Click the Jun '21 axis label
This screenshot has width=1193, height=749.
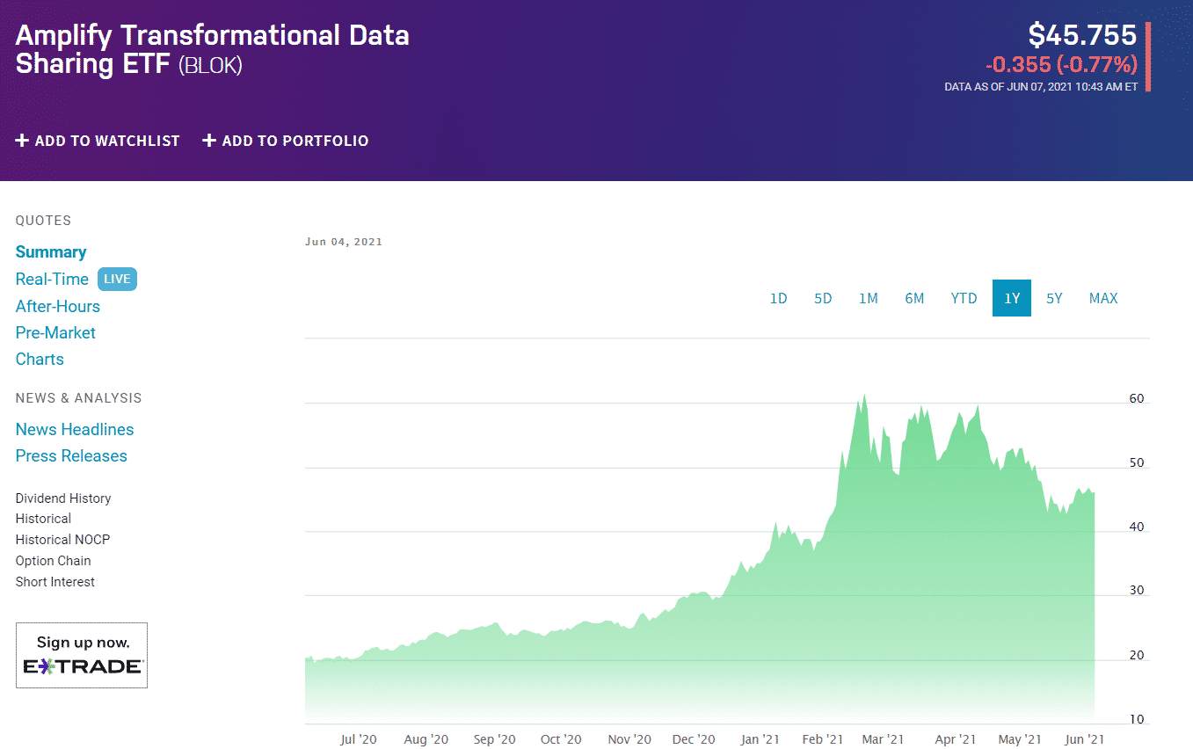pyautogui.click(x=1084, y=739)
